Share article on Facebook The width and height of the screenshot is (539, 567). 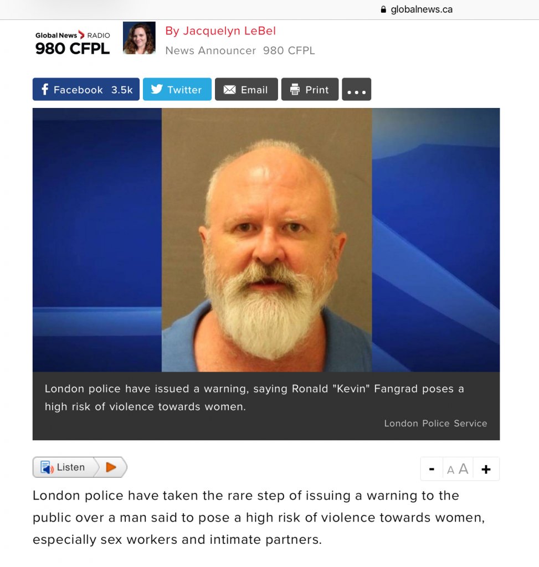[86, 89]
